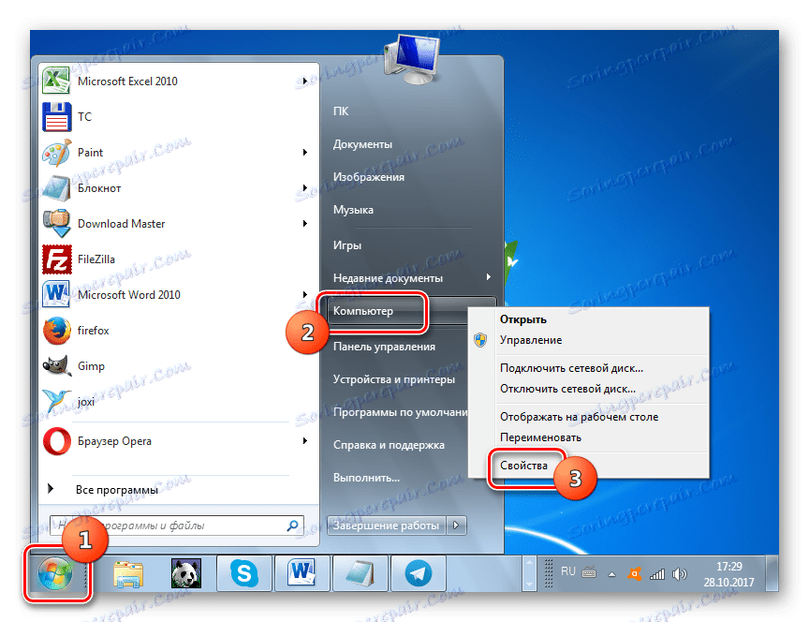809x622 pixels.
Task: Expand Microsoft Word 2010 jump list arrow
Action: 305,295
